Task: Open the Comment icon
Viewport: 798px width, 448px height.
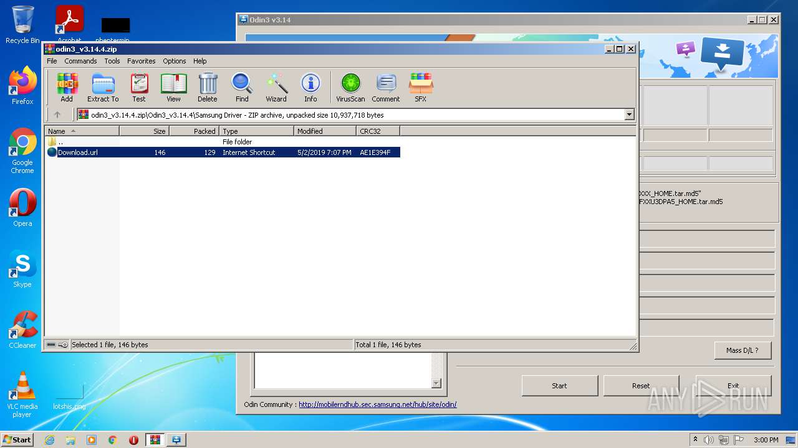Action: point(386,88)
